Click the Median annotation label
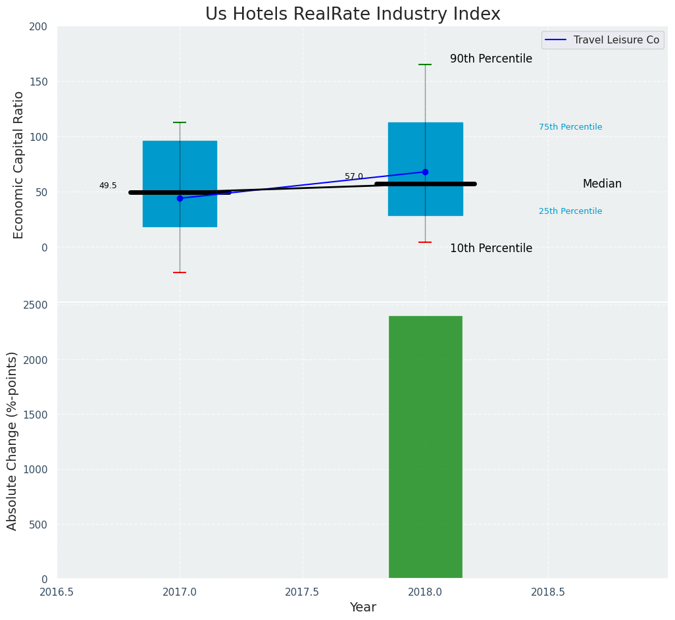The height and width of the screenshot is (620, 675). coord(601,184)
